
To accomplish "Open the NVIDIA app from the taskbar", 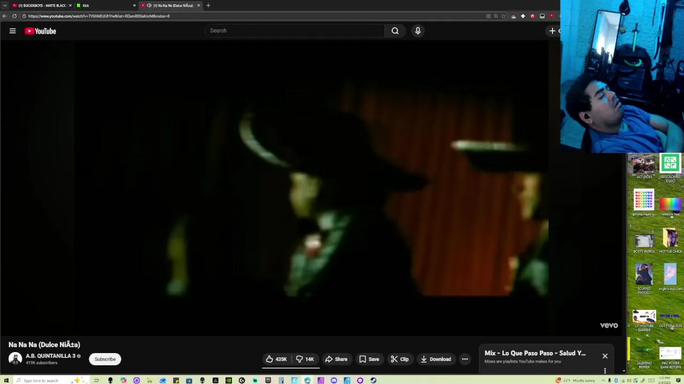I will point(229,380).
